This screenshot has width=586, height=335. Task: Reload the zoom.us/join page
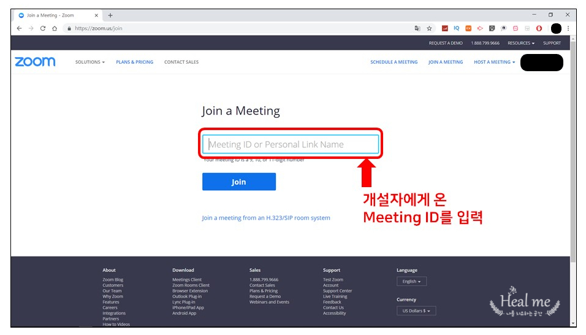click(x=43, y=28)
